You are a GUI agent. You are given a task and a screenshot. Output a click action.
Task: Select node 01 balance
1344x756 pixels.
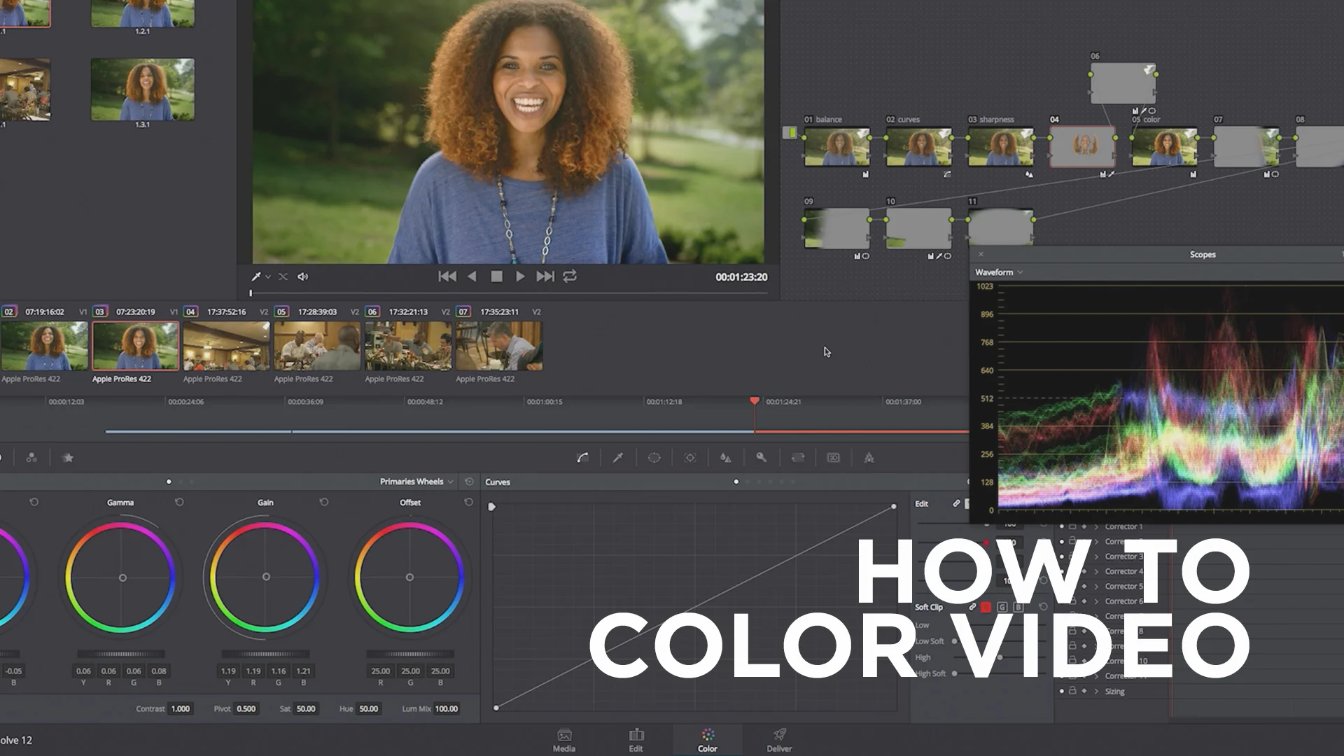tap(837, 146)
